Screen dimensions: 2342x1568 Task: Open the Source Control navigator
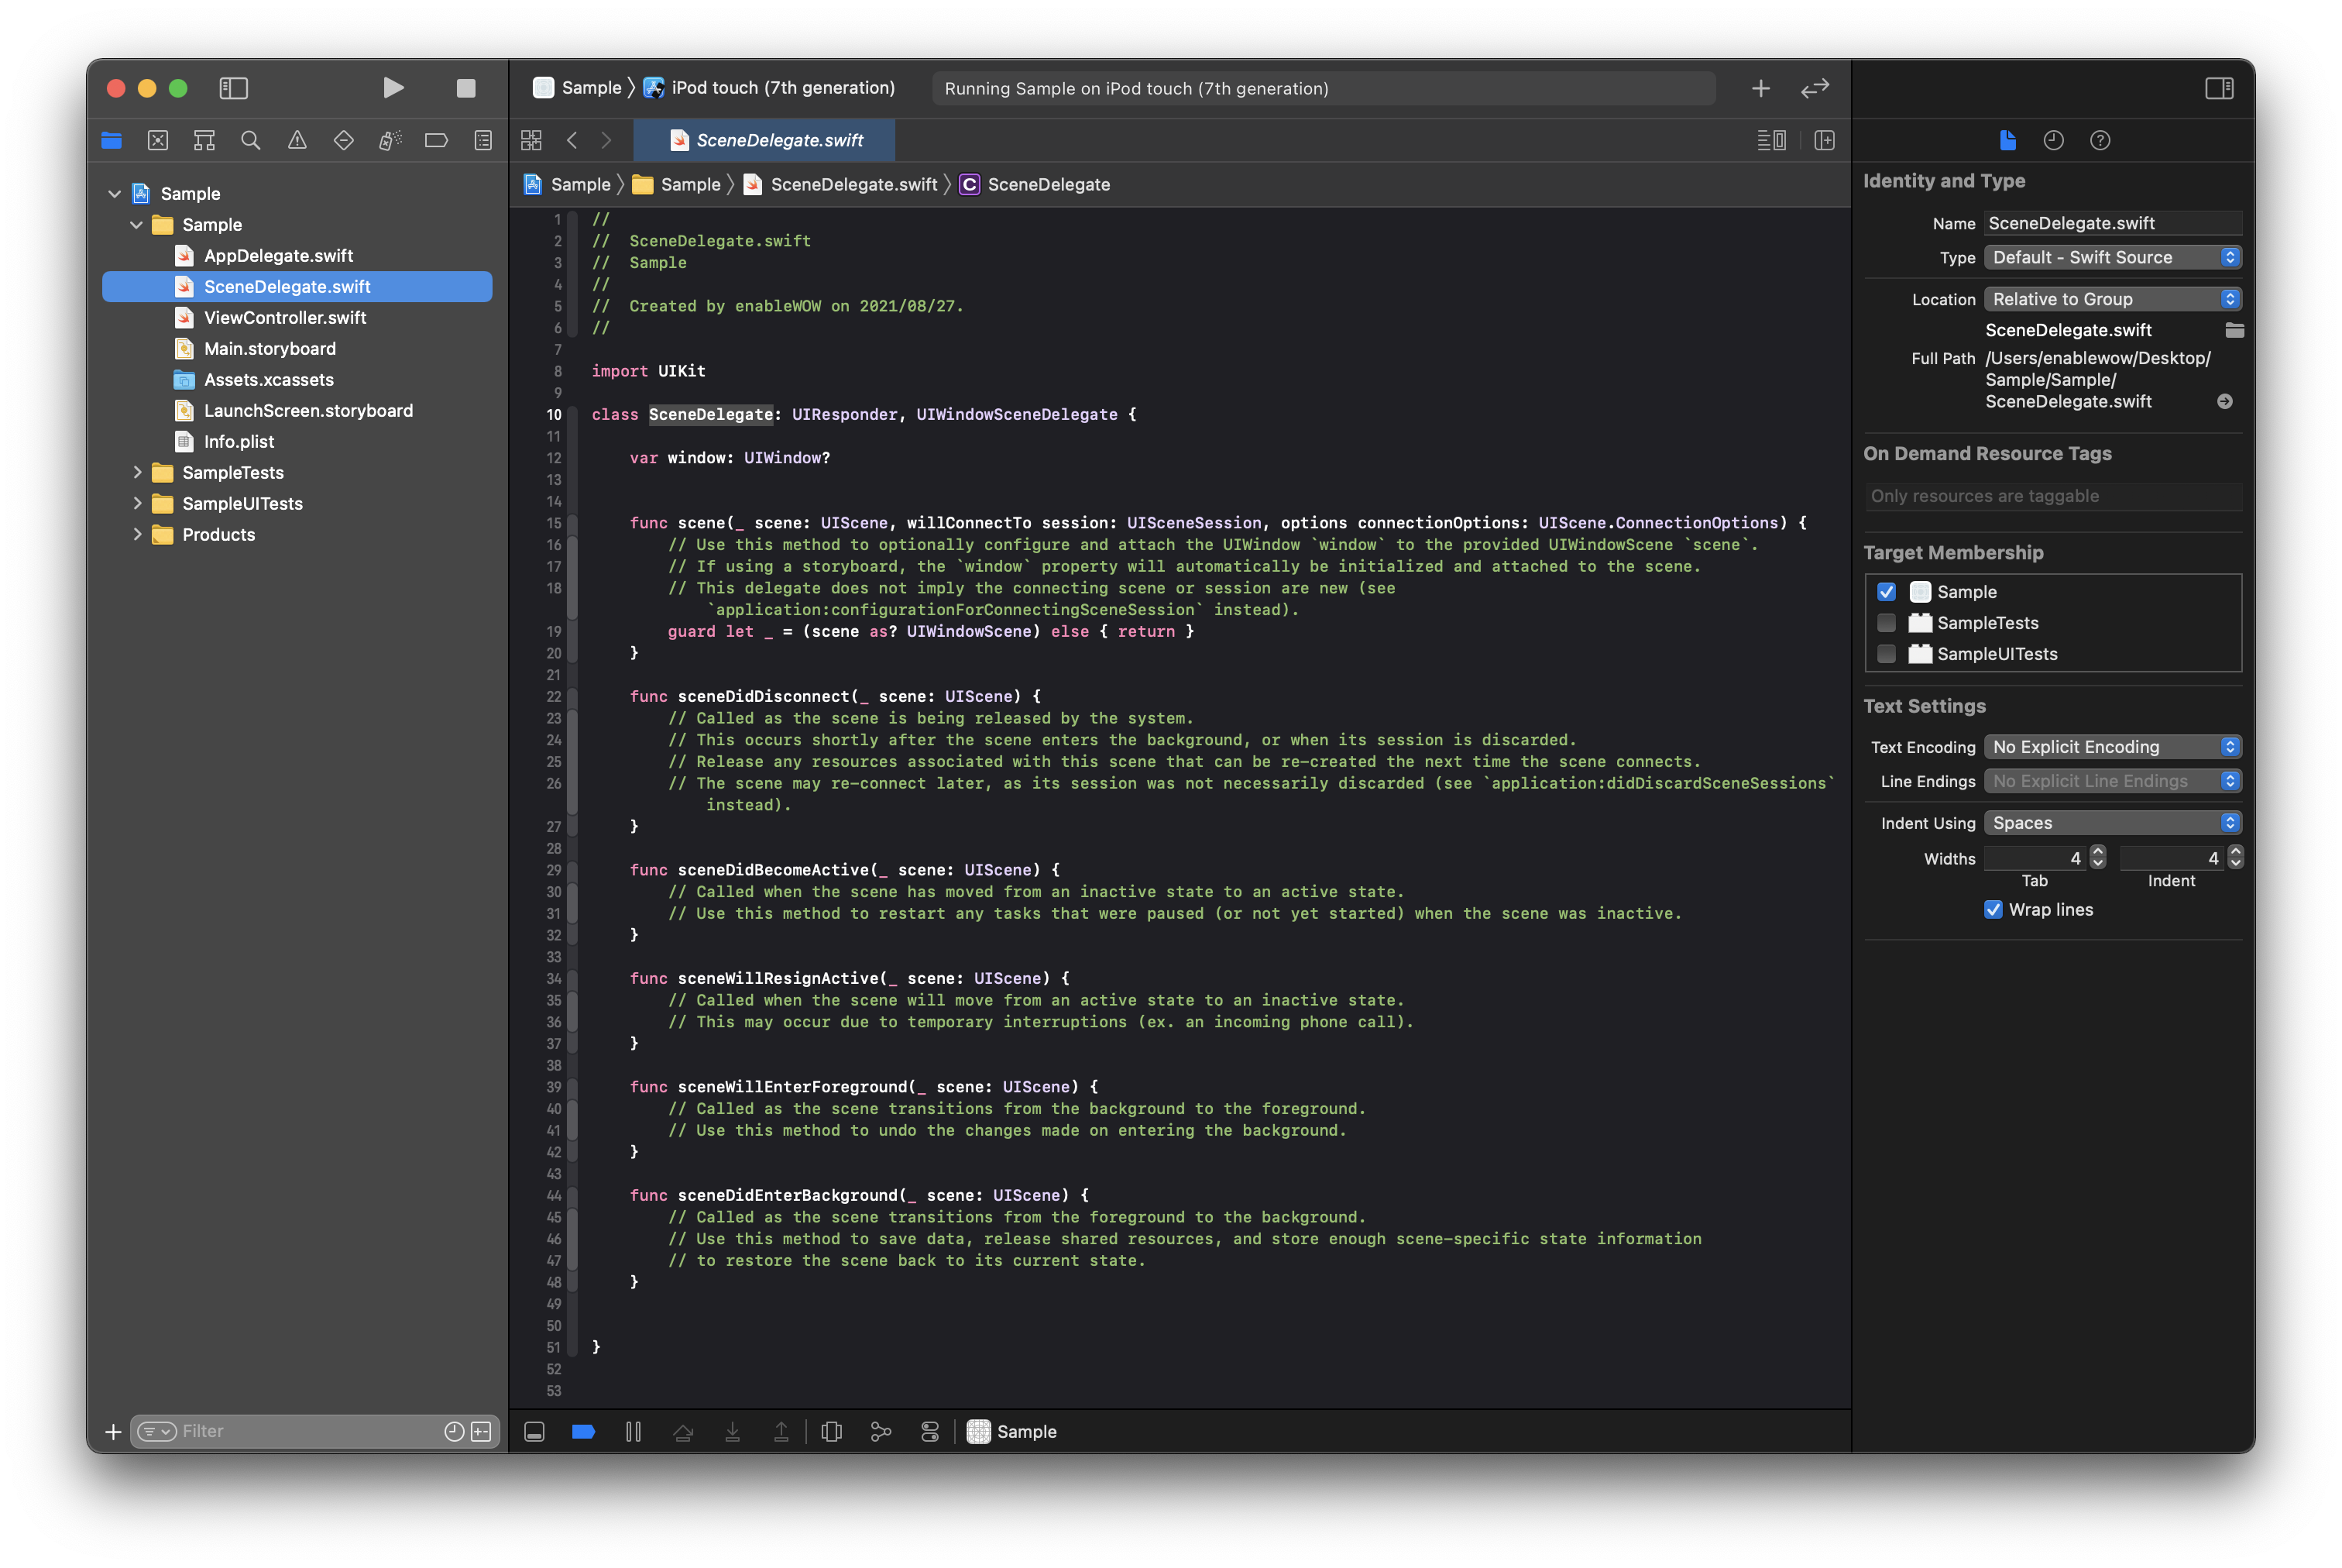(158, 140)
